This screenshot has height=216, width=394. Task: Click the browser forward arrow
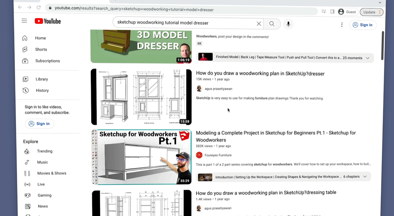coord(30,7)
